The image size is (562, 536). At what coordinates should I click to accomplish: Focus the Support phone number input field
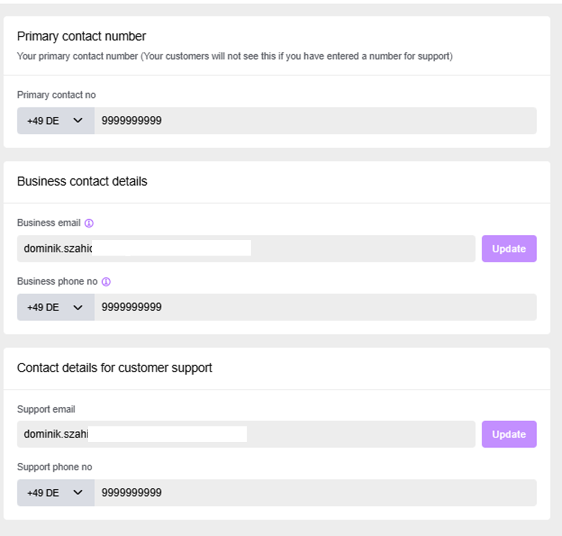coord(315,493)
